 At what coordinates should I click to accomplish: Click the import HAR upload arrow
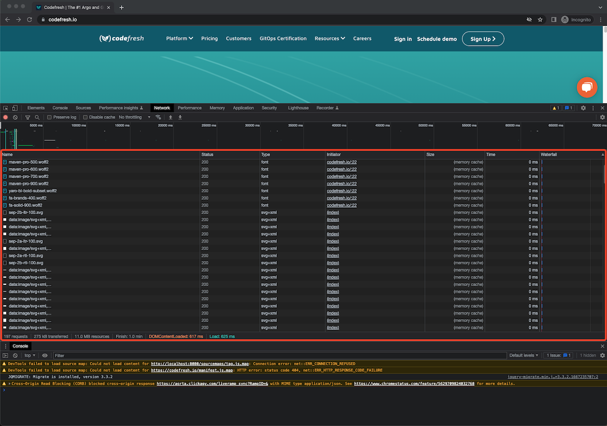[x=170, y=117]
